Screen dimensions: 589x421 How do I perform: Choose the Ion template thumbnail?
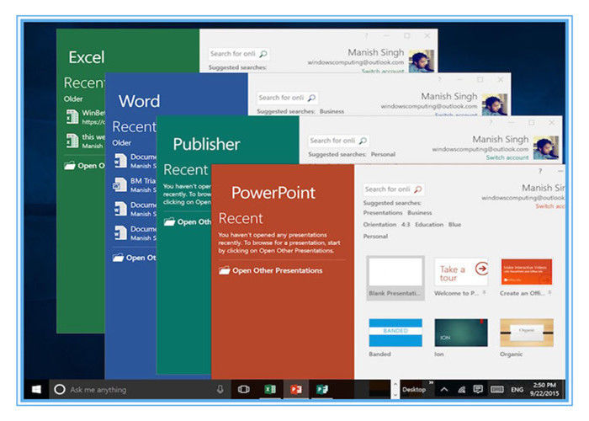pos(461,333)
